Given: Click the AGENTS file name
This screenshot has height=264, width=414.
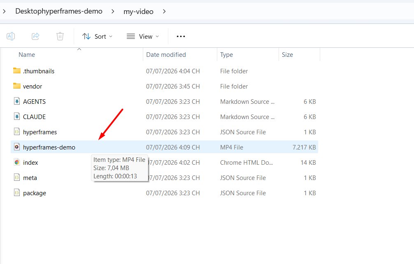Looking at the screenshot, I should pos(34,101).
